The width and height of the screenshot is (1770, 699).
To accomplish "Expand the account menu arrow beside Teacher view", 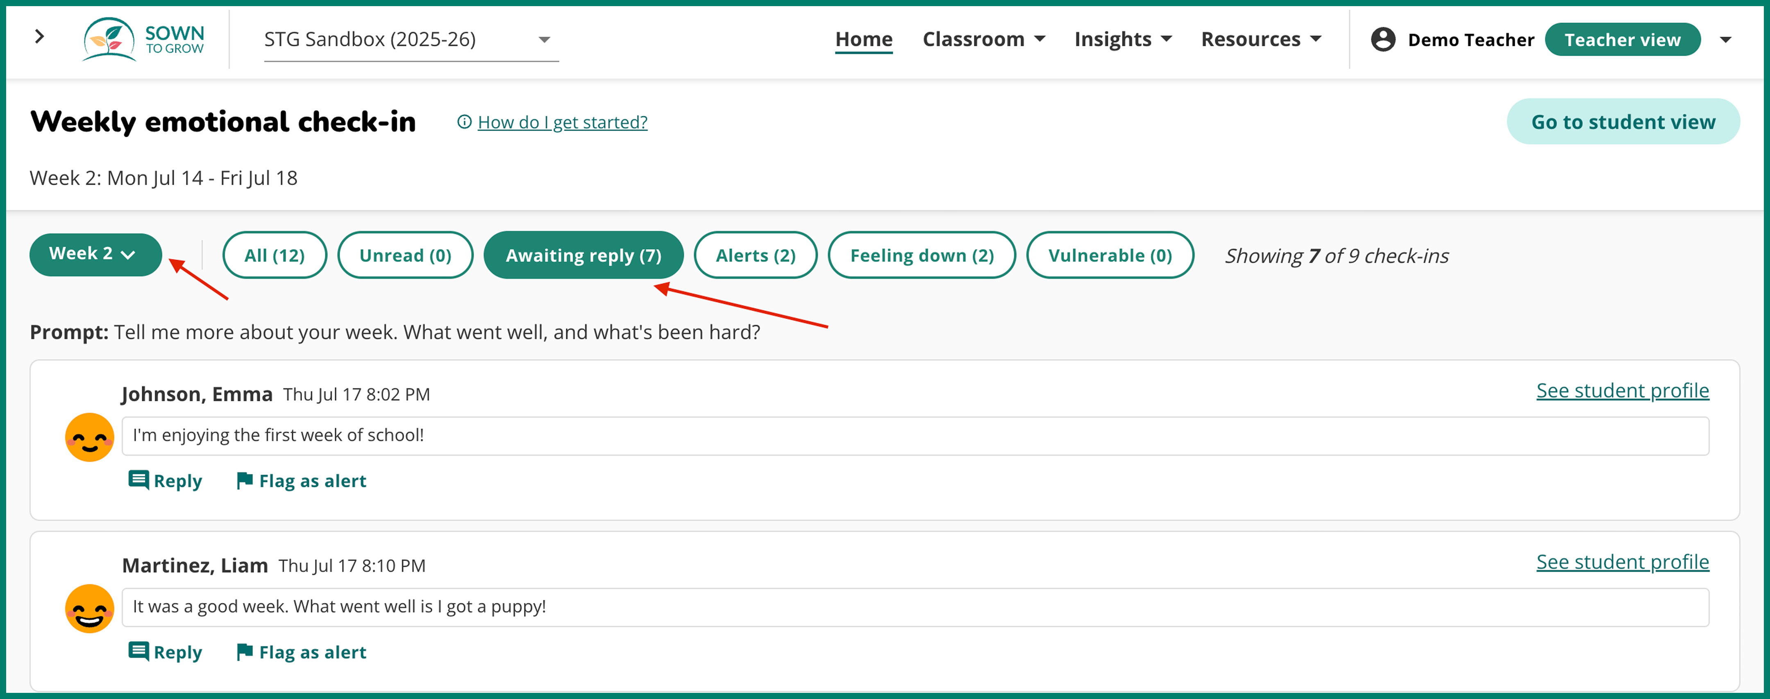I will tap(1725, 40).
